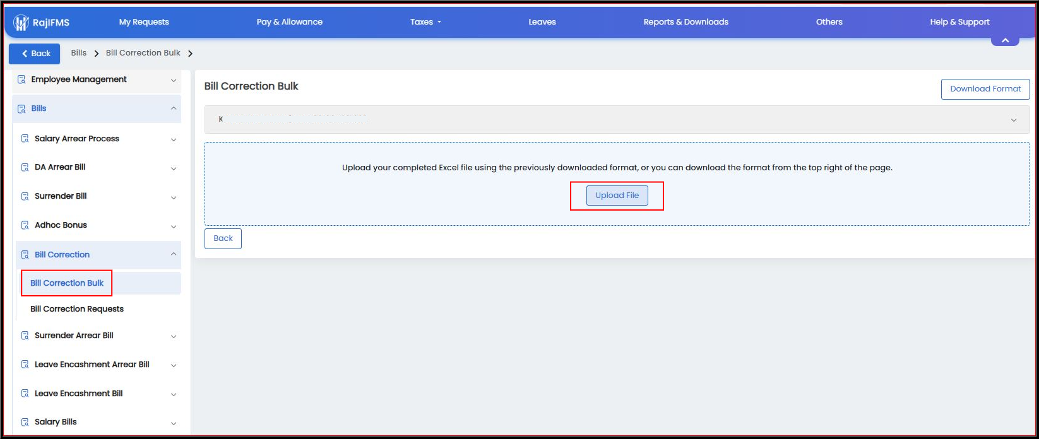Click the Salary Arrear Process label
Image resolution: width=1039 pixels, height=439 pixels.
[x=77, y=139]
